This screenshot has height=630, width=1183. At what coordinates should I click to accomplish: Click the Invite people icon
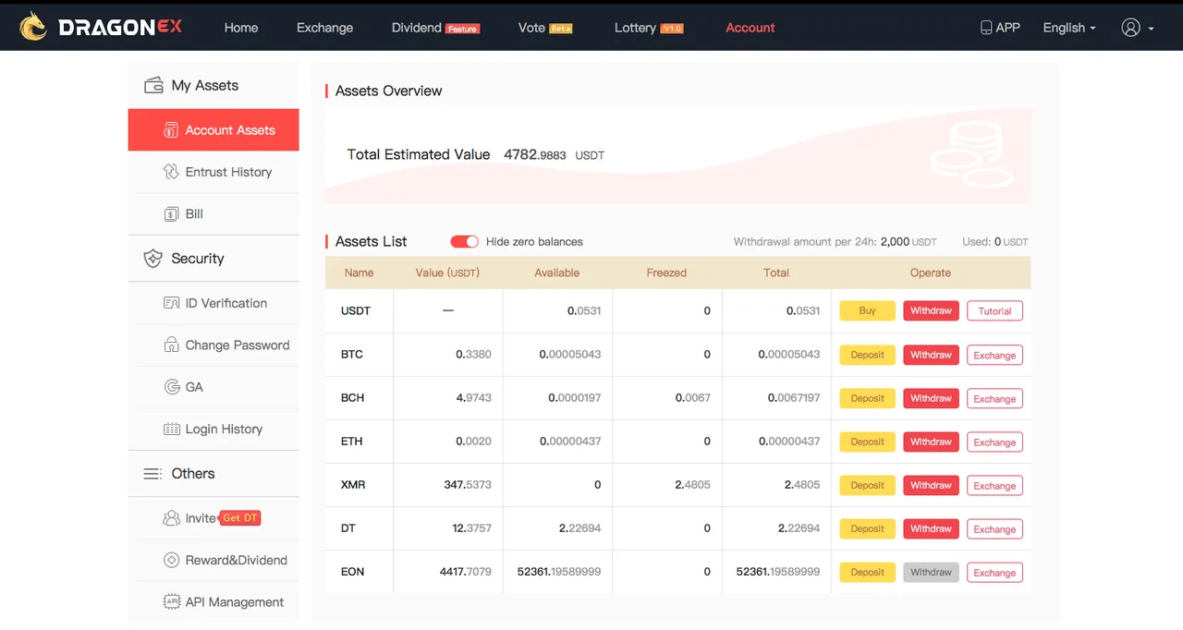click(x=171, y=518)
